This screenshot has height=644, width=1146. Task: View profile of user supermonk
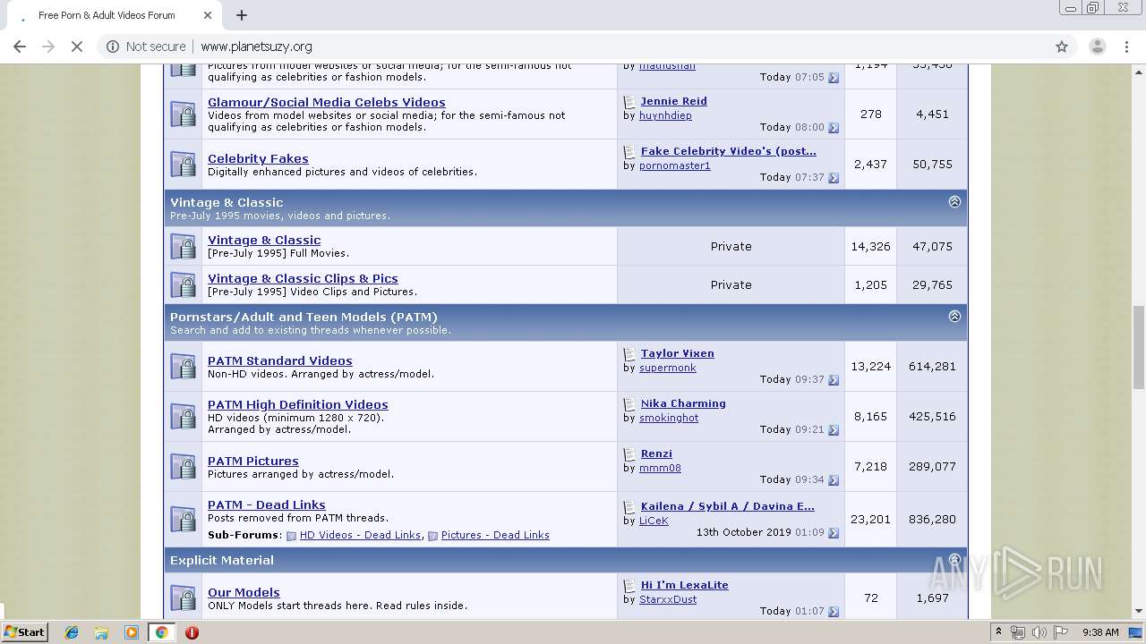coord(667,368)
